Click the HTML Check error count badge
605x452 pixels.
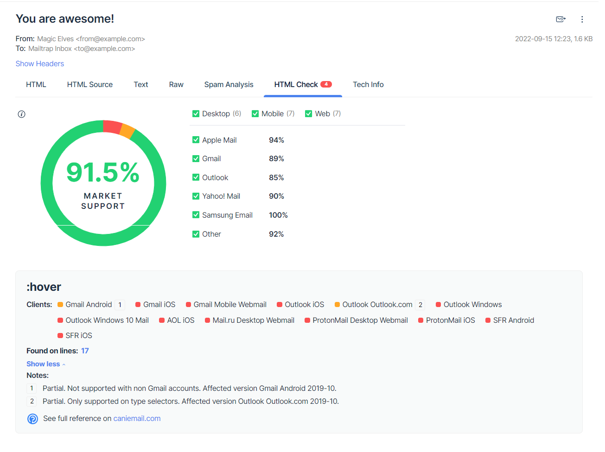pyautogui.click(x=326, y=84)
